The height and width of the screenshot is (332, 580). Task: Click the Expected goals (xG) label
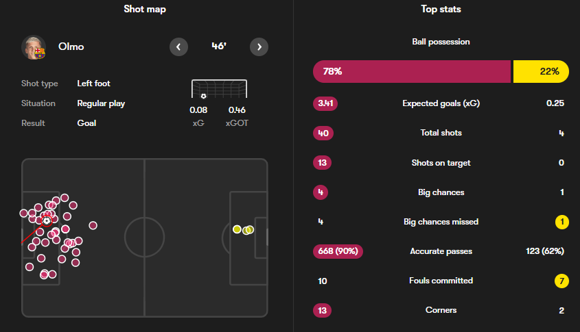tap(441, 103)
